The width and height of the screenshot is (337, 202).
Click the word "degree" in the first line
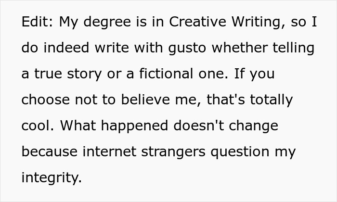102,23
